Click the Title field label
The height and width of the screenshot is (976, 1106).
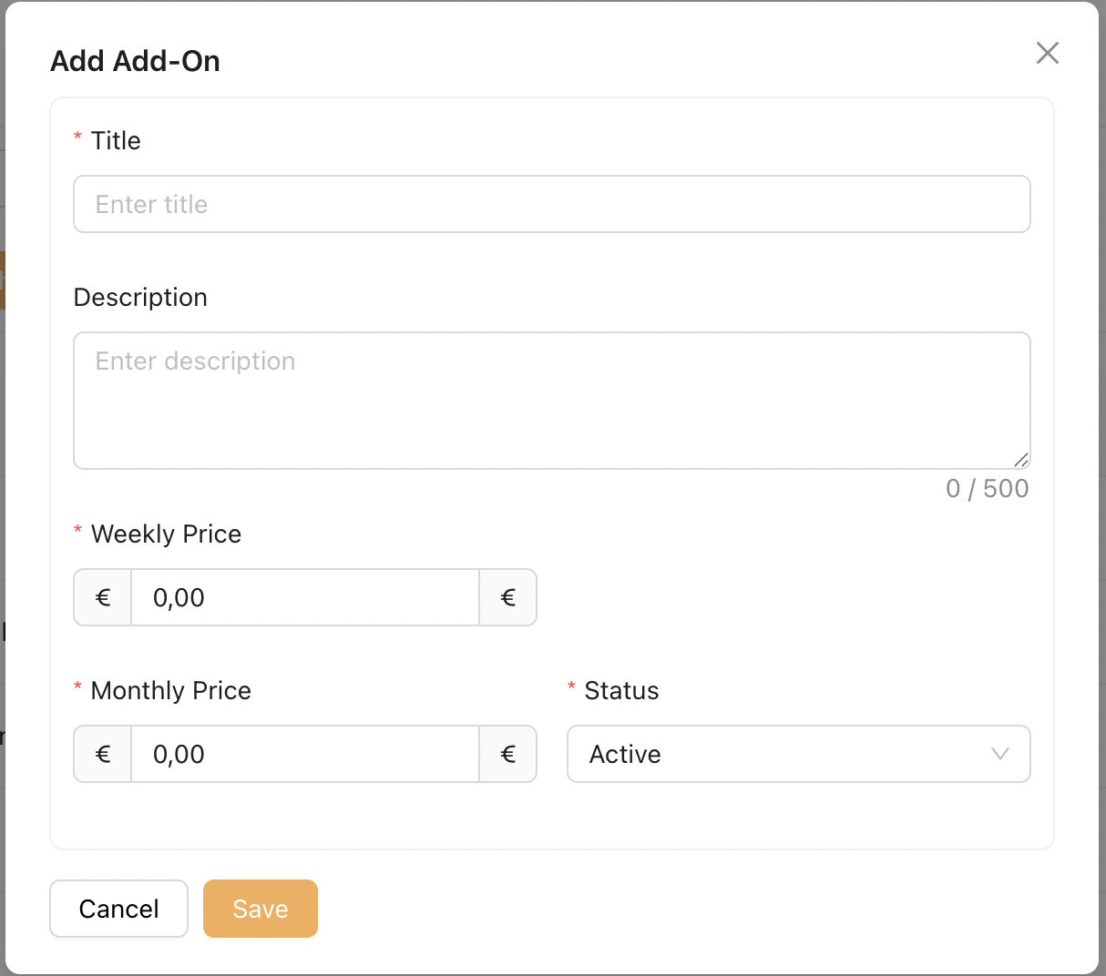[x=116, y=141]
